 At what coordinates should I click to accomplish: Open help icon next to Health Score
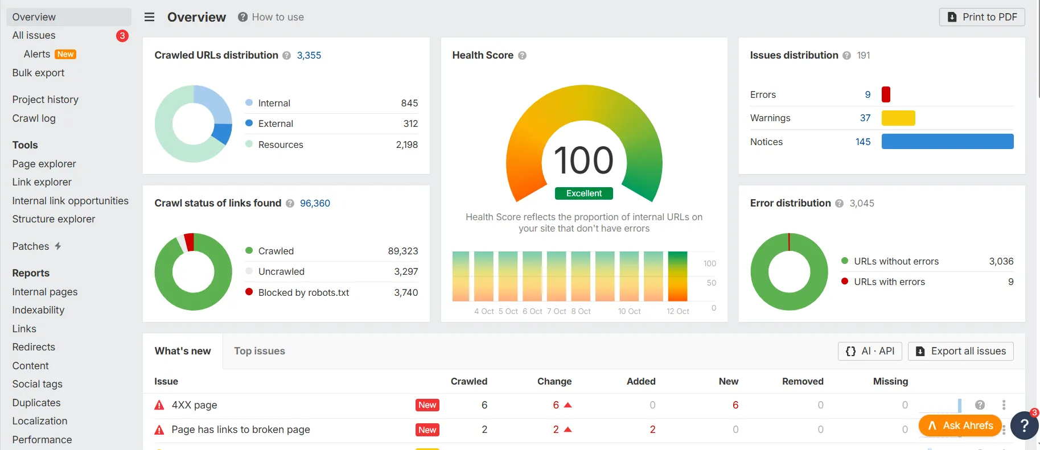click(522, 56)
